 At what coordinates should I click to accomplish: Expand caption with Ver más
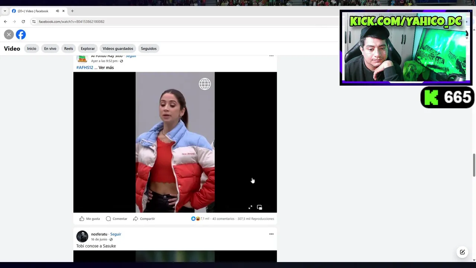tap(106, 67)
